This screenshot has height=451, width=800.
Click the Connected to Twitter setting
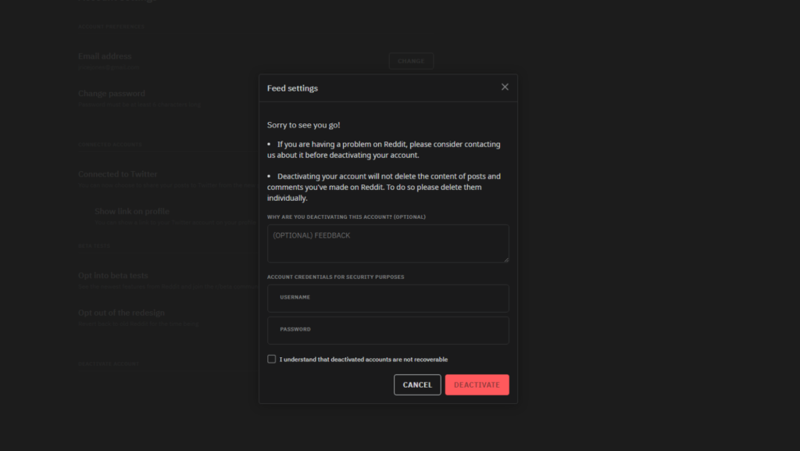coord(117,174)
